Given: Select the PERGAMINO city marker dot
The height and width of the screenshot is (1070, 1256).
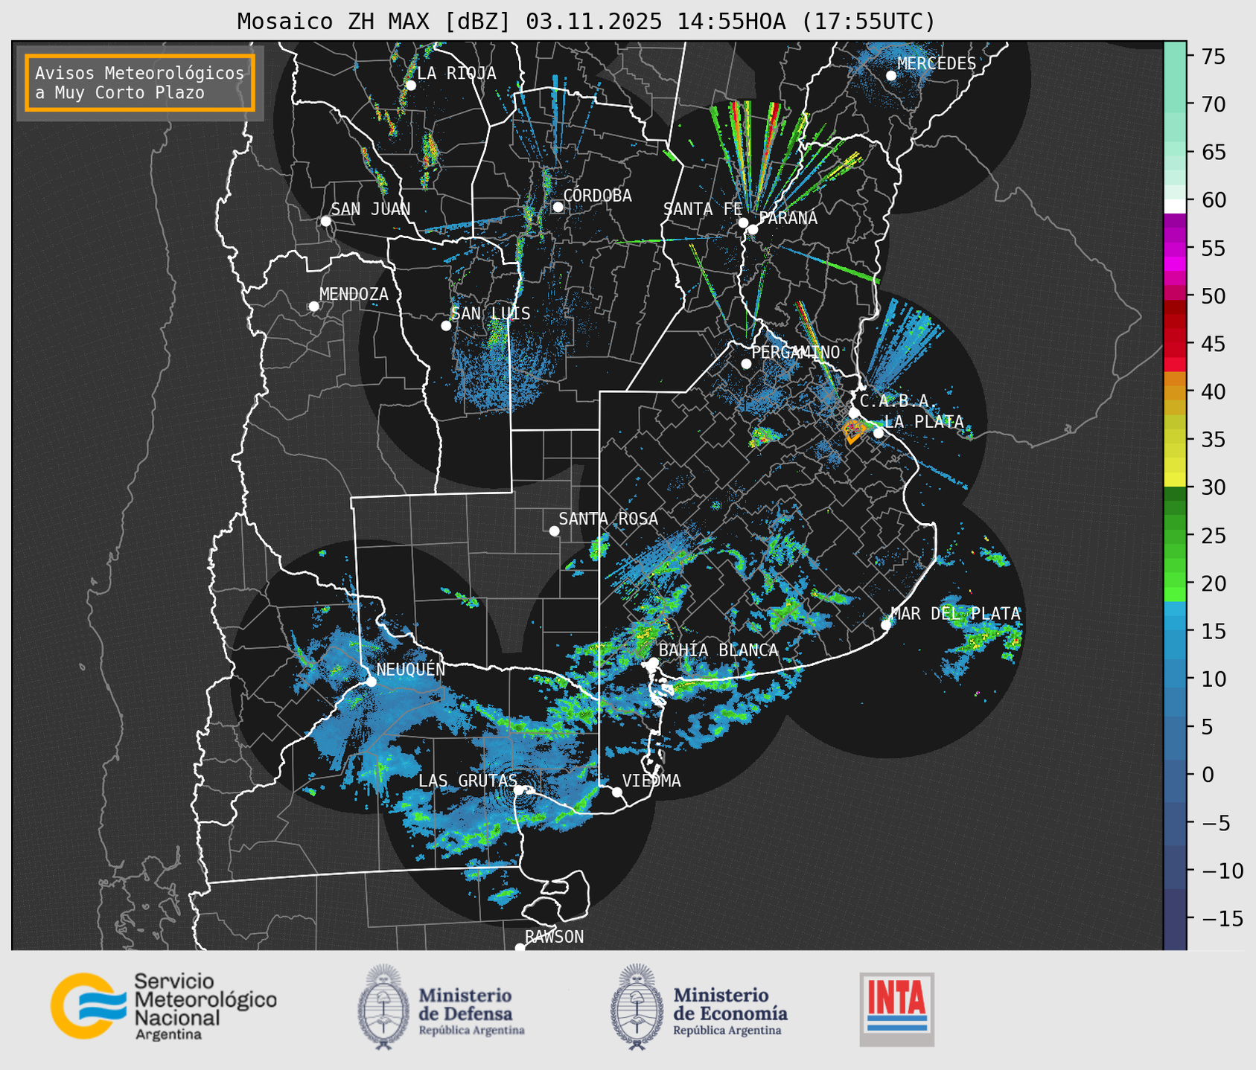Looking at the screenshot, I should click(x=746, y=364).
